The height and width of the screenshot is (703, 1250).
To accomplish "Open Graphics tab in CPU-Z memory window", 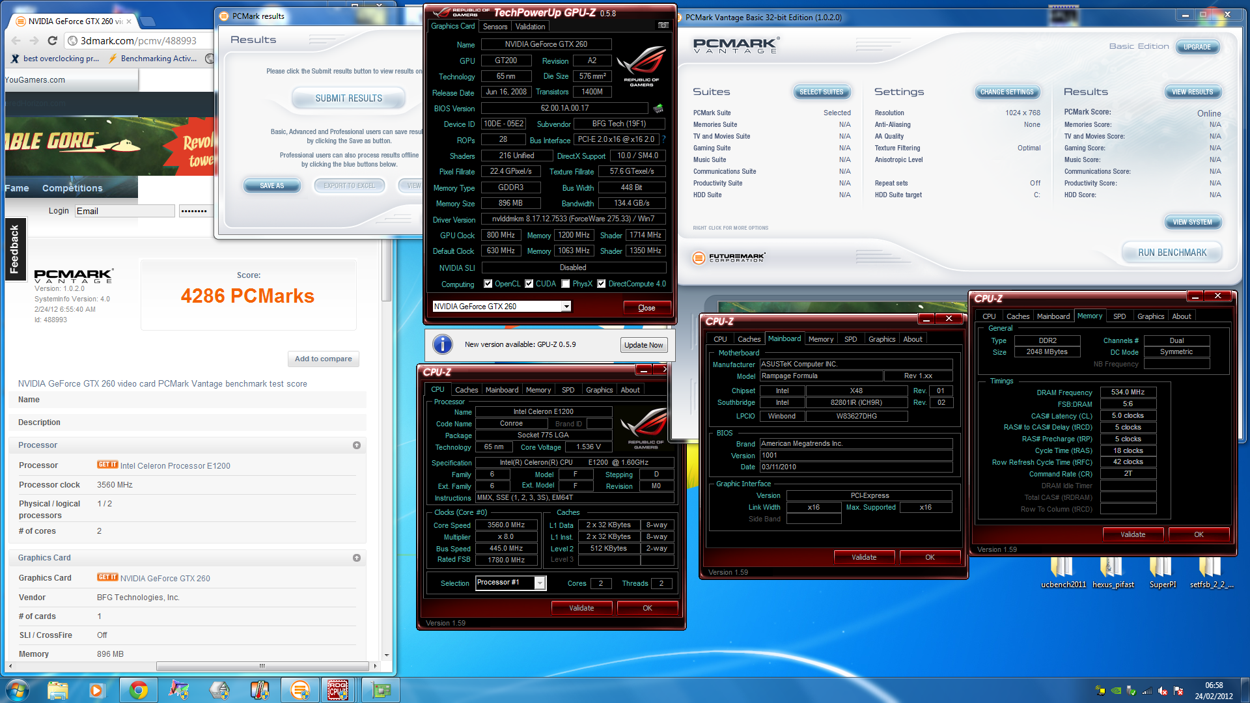I will tap(1150, 316).
